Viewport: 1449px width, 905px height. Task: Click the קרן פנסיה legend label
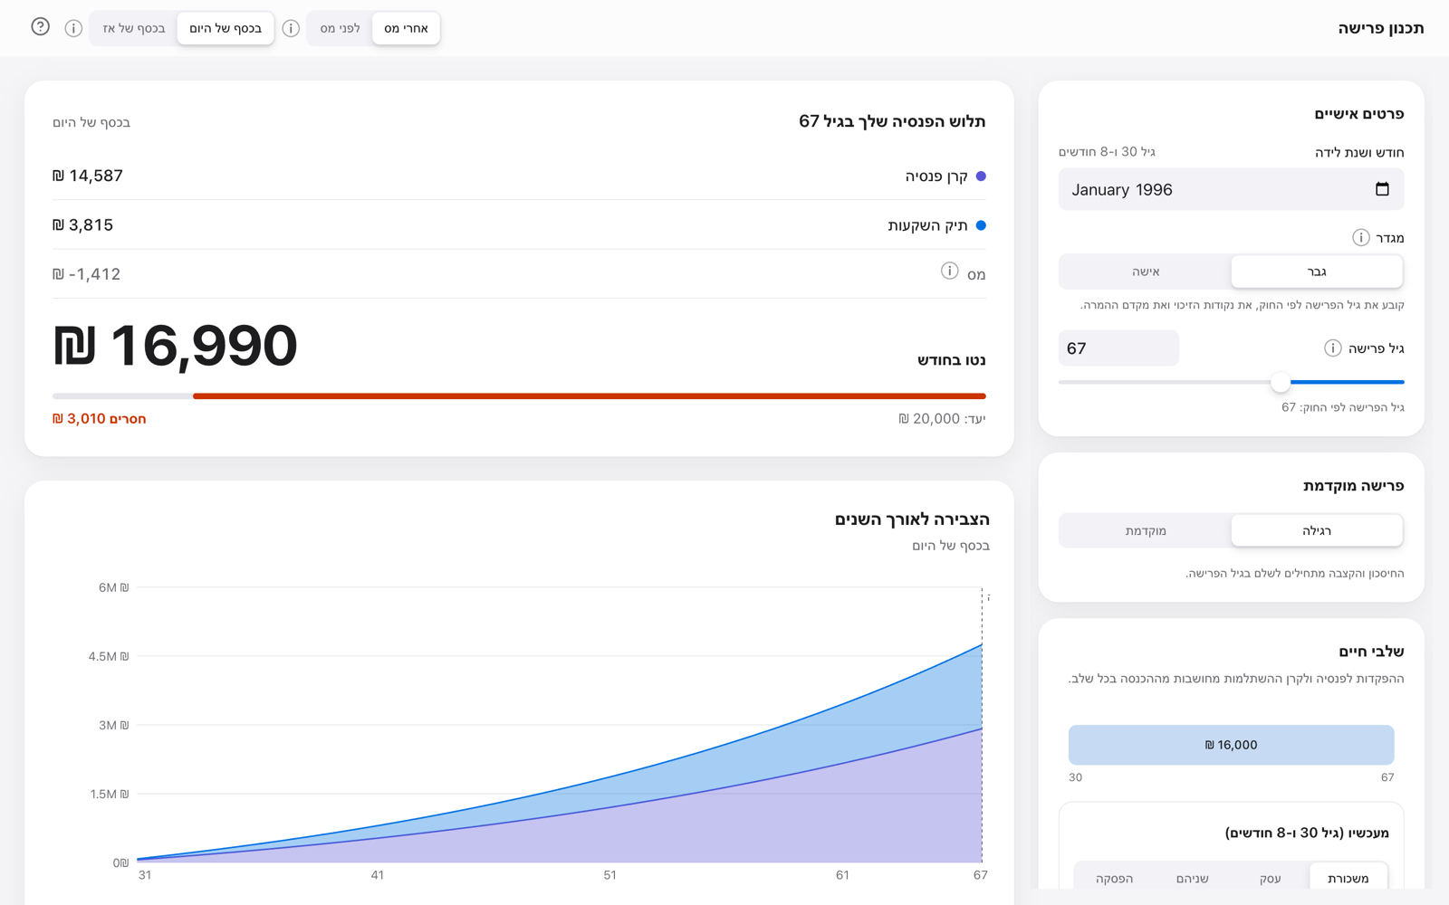936,176
